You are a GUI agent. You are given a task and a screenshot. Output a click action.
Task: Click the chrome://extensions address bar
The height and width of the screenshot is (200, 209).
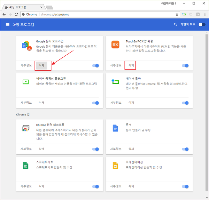click(100, 14)
